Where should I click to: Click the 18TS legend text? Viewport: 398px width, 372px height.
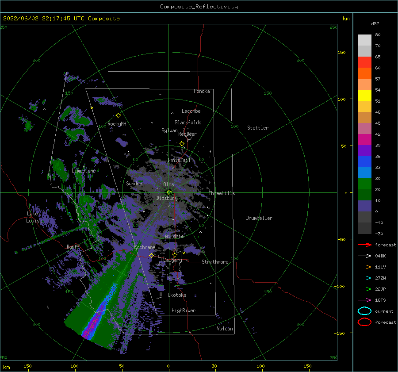click(x=380, y=300)
